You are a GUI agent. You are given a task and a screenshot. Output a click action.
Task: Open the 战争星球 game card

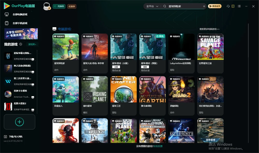(210, 131)
